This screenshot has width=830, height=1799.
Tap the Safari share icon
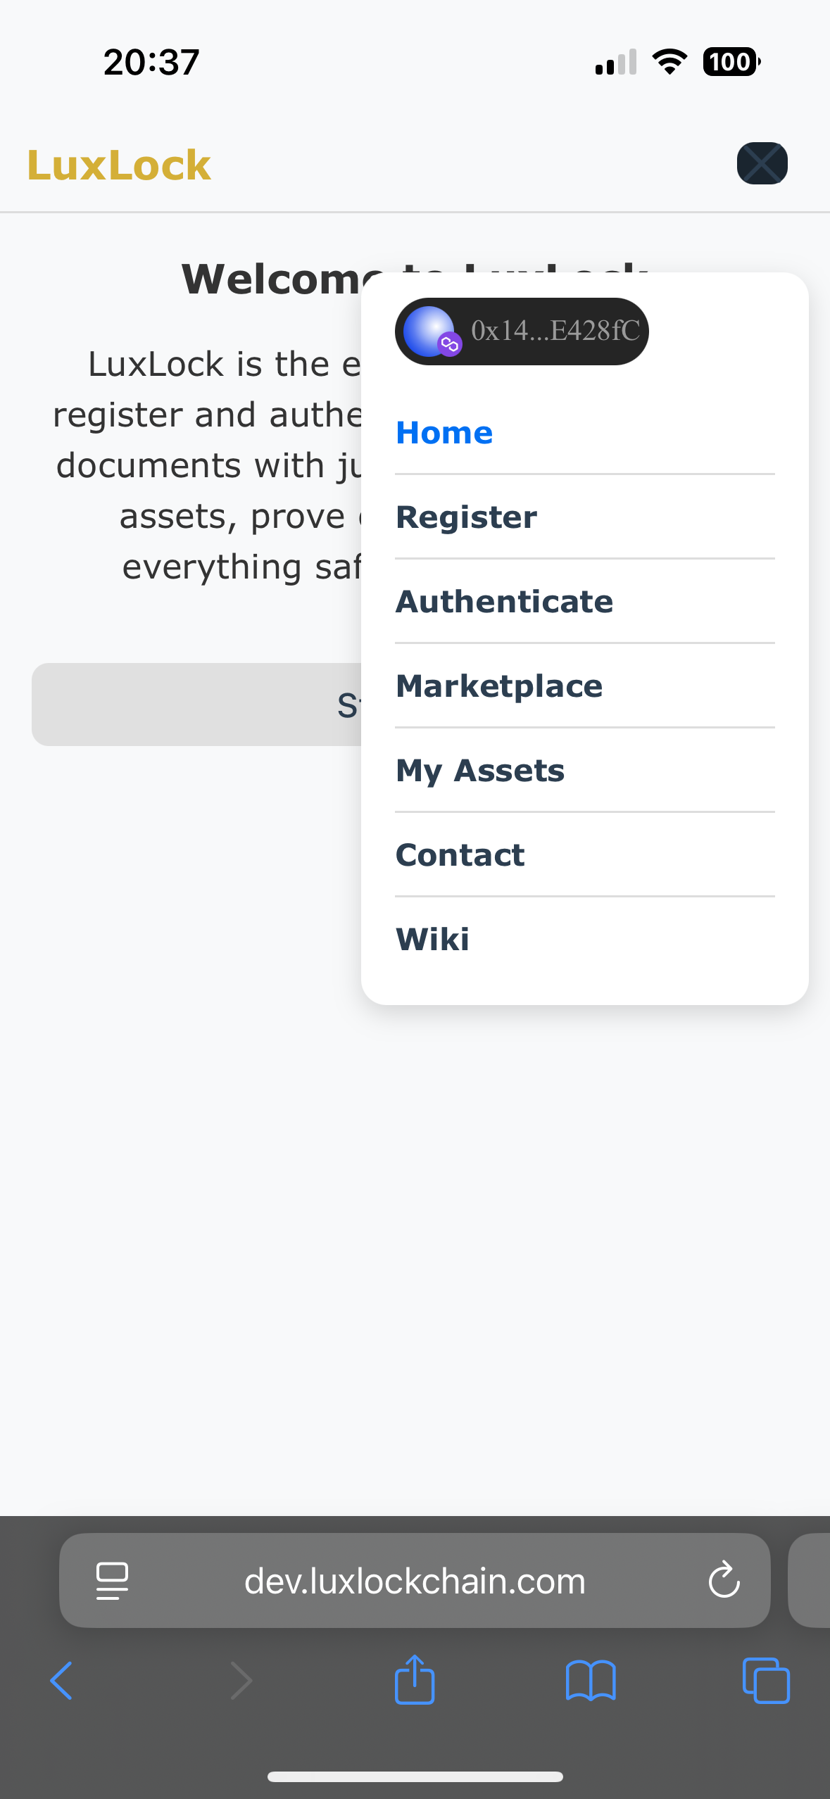point(415,1681)
